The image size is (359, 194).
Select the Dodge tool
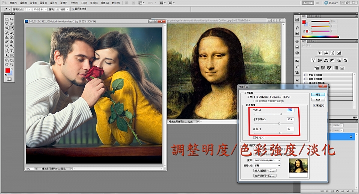[11, 46]
